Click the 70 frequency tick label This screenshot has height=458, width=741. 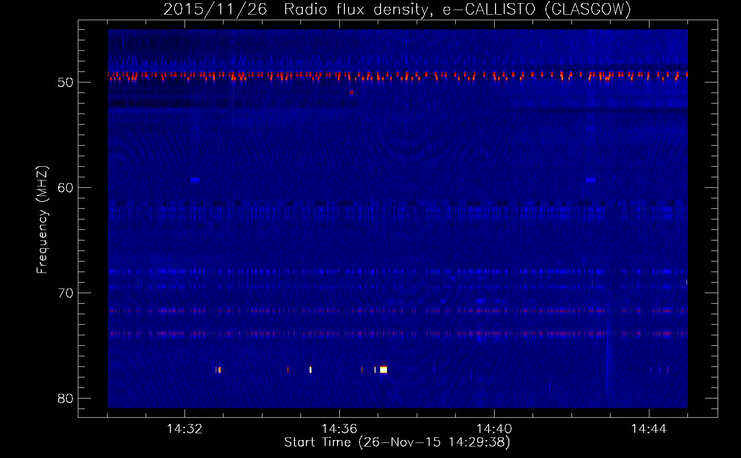[66, 293]
